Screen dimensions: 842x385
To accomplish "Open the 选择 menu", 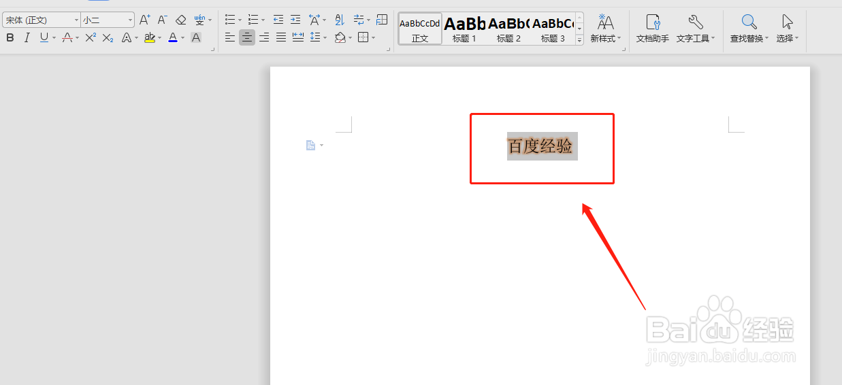I will tap(788, 29).
